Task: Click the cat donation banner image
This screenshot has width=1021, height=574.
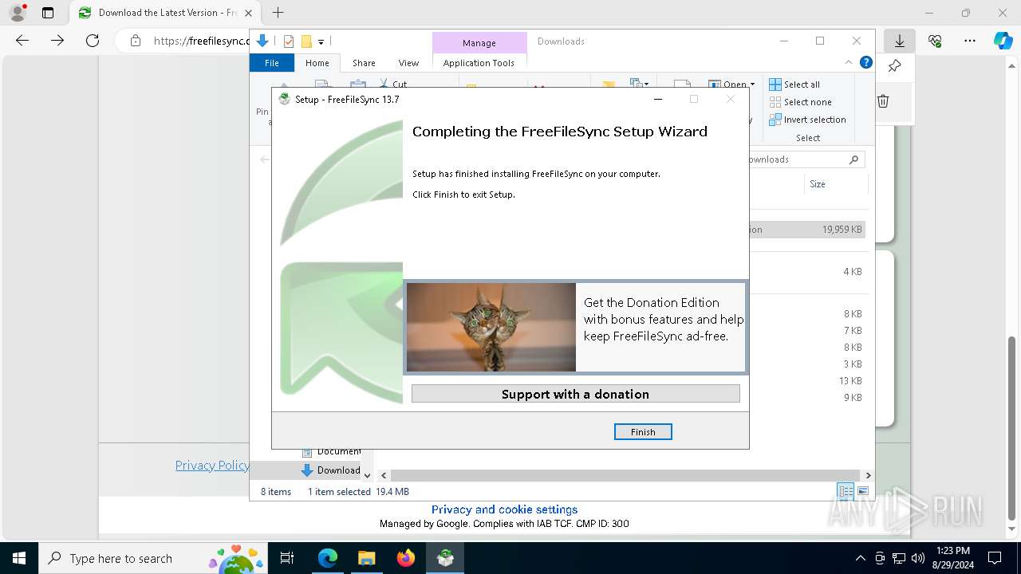Action: (x=491, y=327)
